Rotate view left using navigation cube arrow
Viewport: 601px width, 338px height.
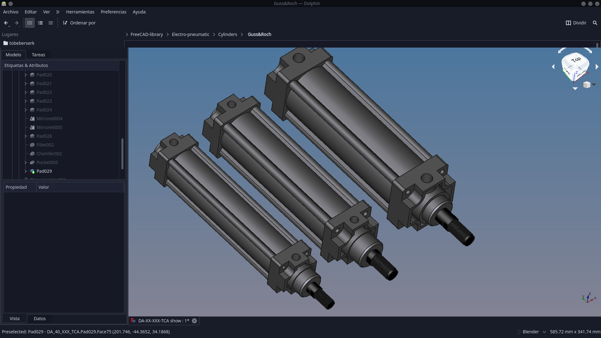(x=553, y=67)
